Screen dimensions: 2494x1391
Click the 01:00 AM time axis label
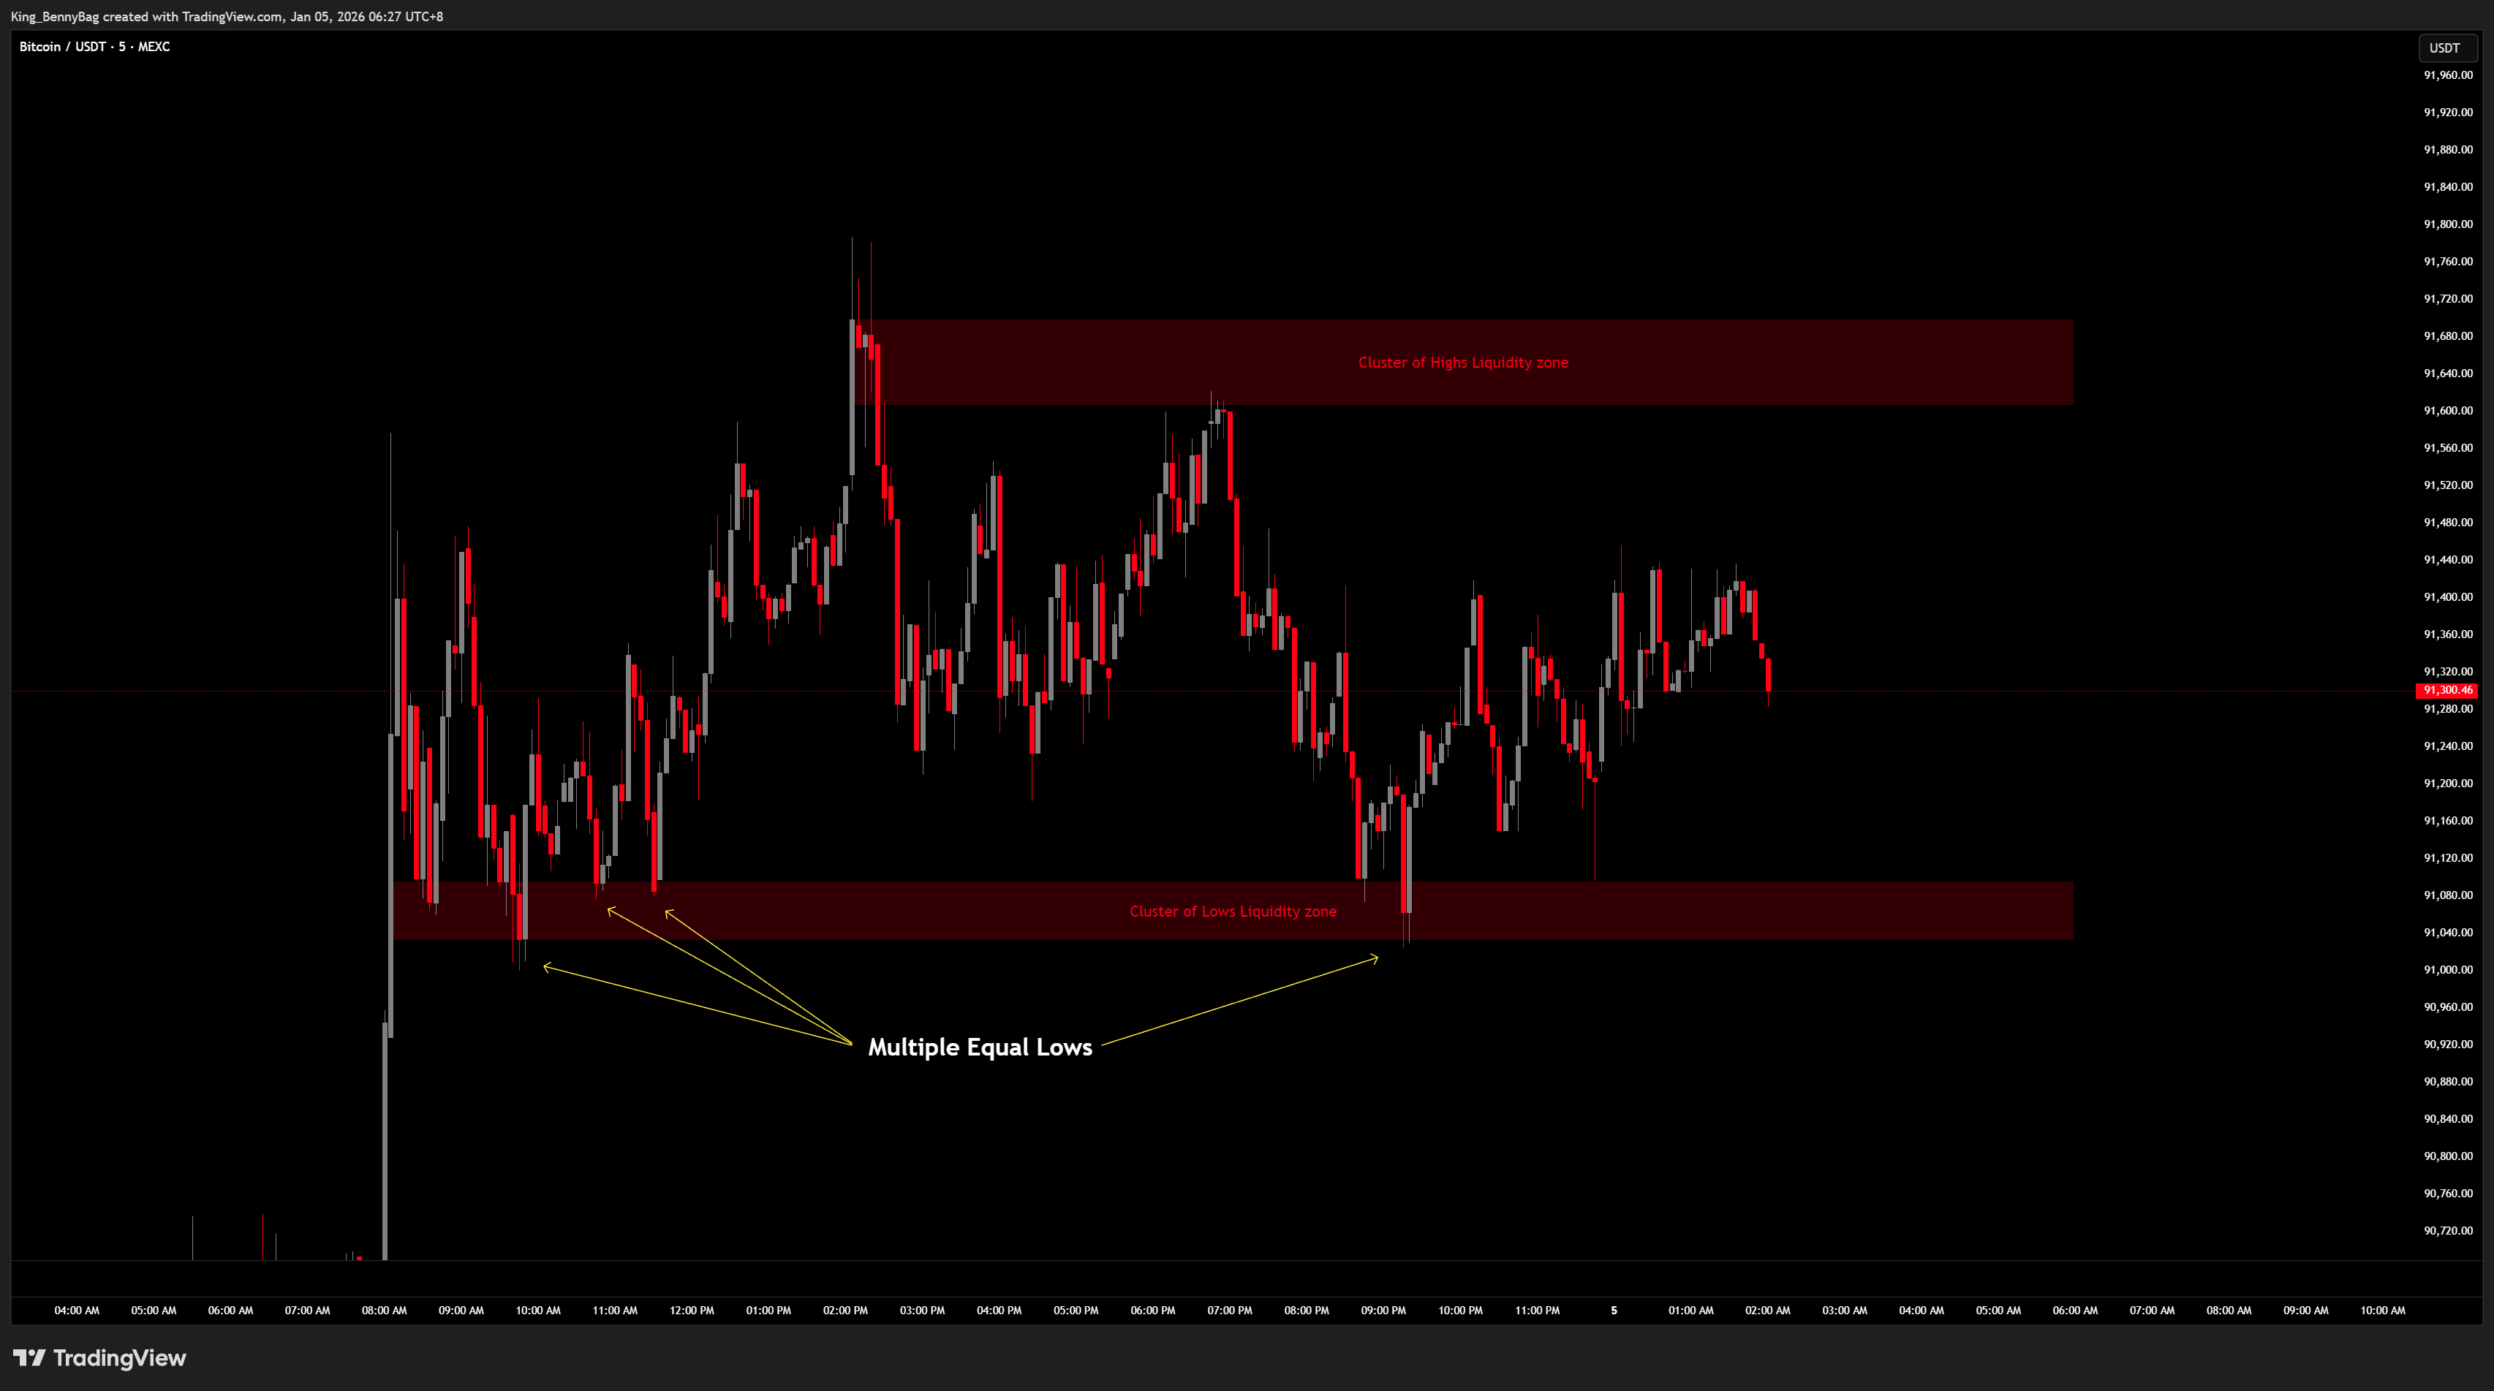(x=1690, y=1311)
